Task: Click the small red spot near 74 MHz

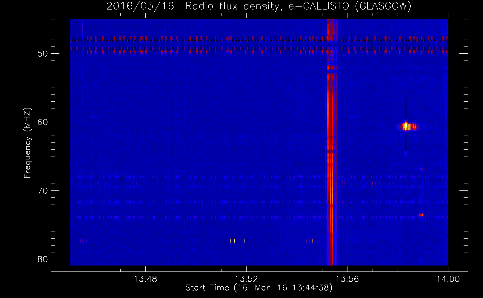Action: [422, 215]
